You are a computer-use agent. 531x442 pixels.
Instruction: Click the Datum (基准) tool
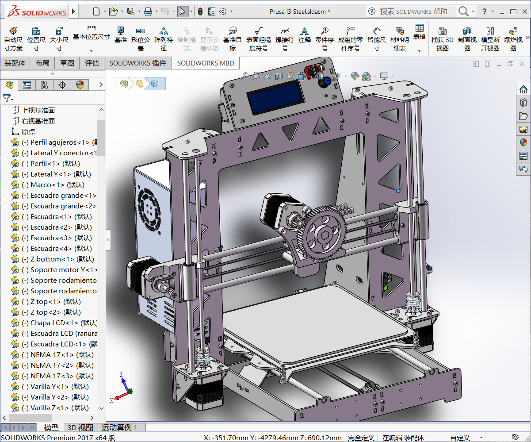click(120, 35)
